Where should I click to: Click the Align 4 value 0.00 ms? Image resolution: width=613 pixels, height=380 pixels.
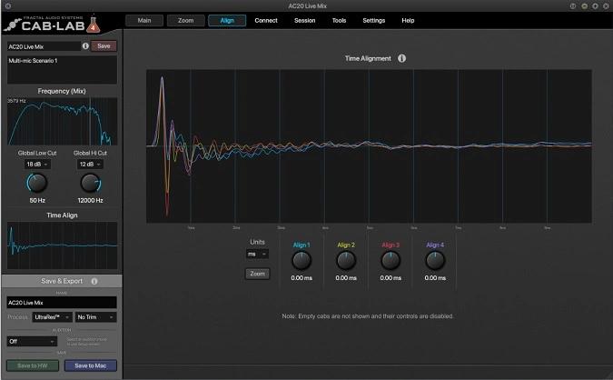coord(435,278)
